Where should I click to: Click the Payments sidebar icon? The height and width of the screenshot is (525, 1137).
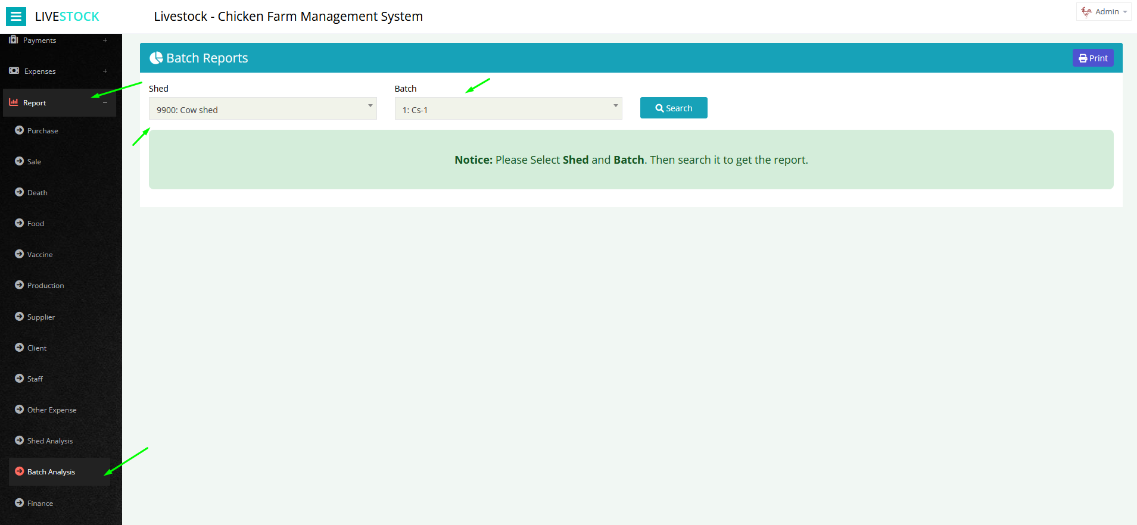14,40
